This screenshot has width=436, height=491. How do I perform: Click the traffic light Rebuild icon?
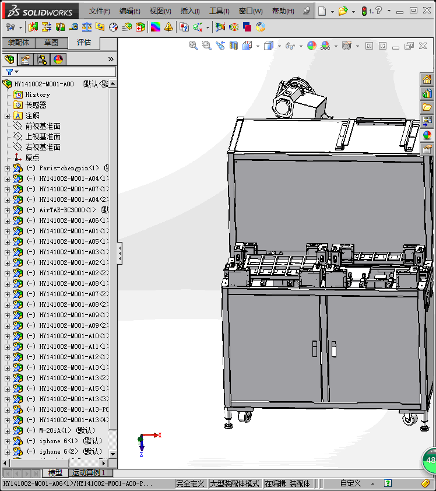coord(364,11)
